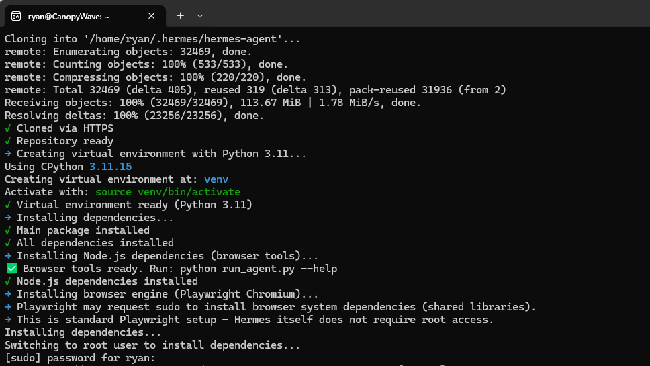Screen dimensions: 650x366
Task: Click the blue 3.11.15 version number
Action: click(111, 167)
